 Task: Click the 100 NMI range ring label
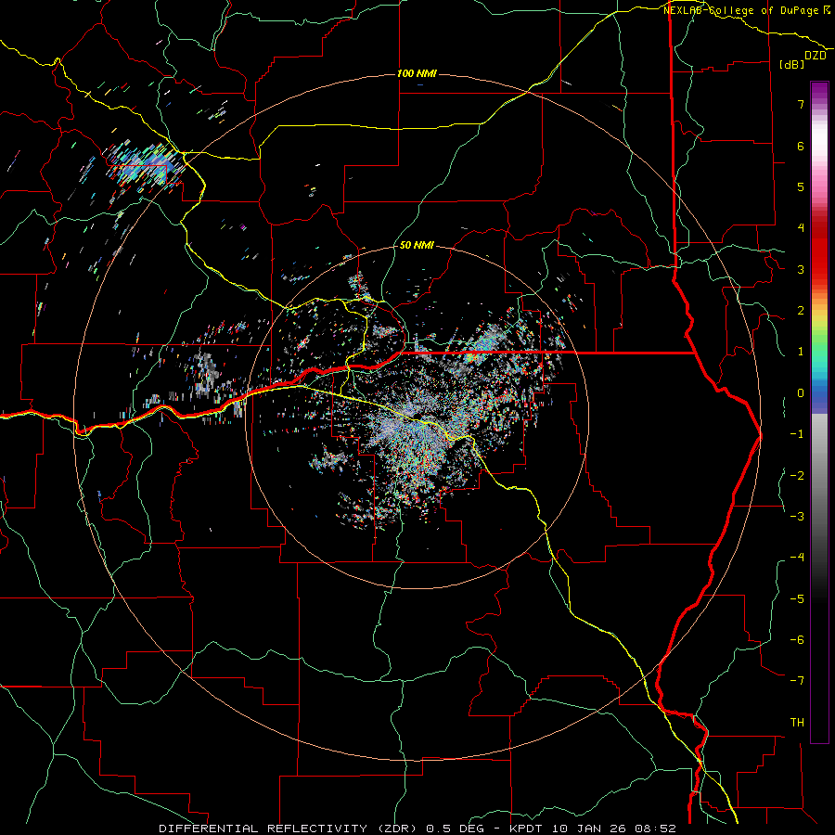point(417,73)
